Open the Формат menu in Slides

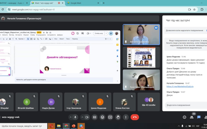pyautogui.click(x=26, y=35)
